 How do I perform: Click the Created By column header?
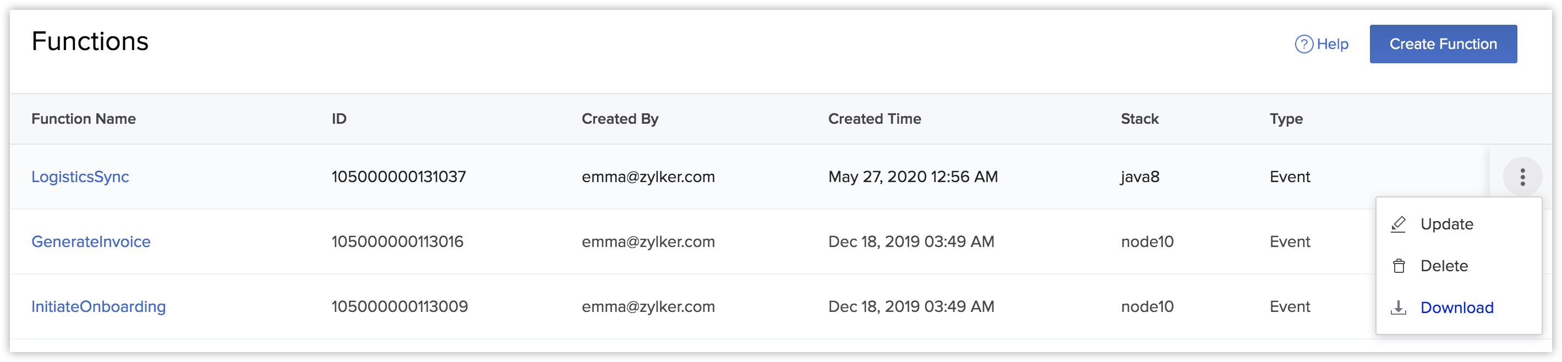(620, 119)
